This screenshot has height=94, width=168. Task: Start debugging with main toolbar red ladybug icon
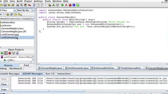click(70, 5)
